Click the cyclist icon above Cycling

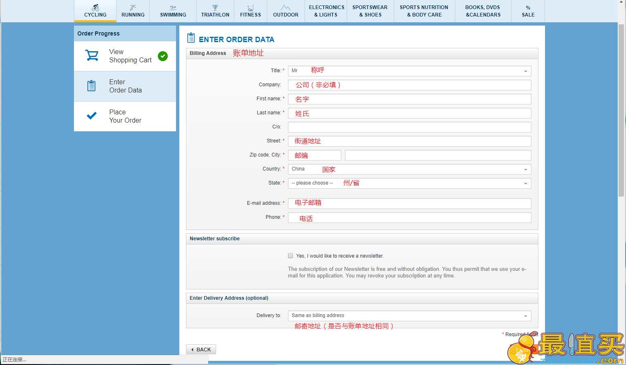pos(95,7)
